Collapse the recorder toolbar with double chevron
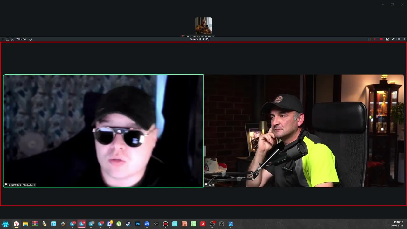 coord(399,39)
